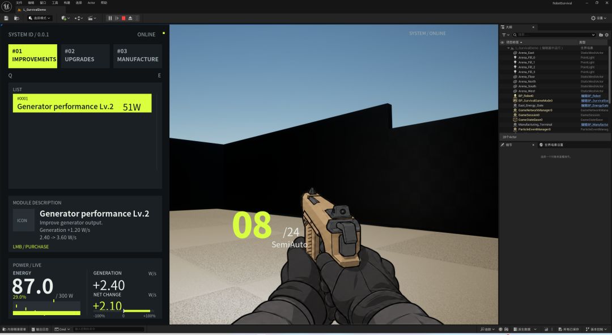Click the grayed-out play/resume button
Screen dimensions: 612x335
pos(117,18)
